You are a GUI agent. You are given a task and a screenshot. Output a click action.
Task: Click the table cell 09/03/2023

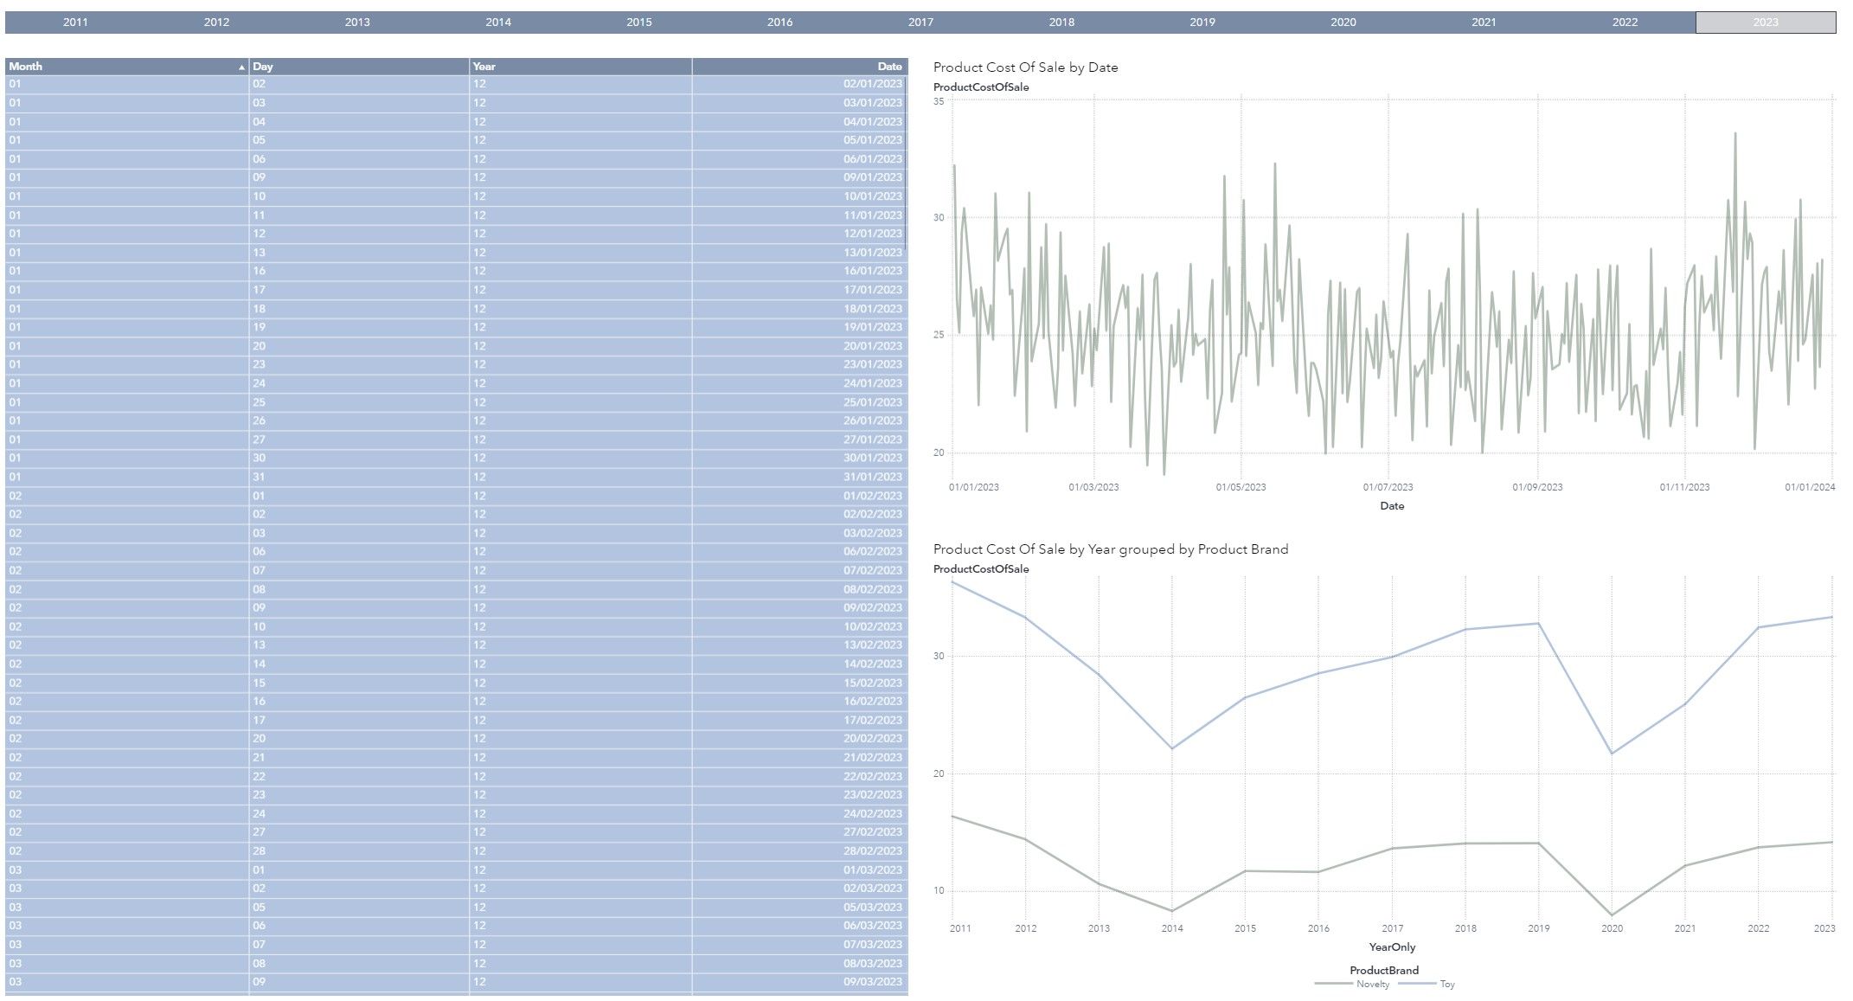(872, 982)
